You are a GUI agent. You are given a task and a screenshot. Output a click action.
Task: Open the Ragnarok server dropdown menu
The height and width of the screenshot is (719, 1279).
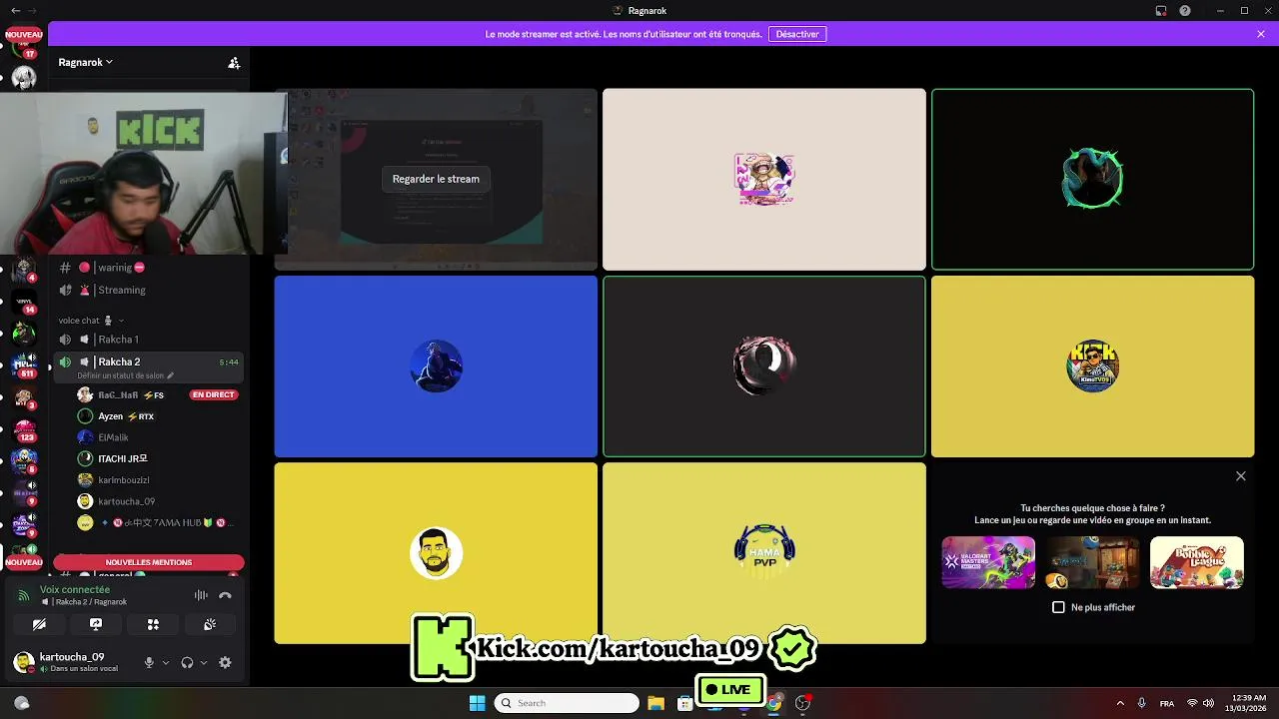85,62
